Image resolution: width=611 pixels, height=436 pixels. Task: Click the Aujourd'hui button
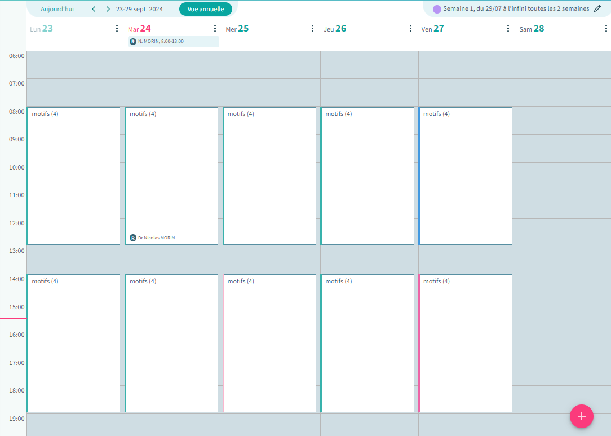tap(57, 9)
